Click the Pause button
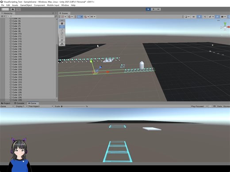This screenshot has height=172, width=230. pos(153,9)
